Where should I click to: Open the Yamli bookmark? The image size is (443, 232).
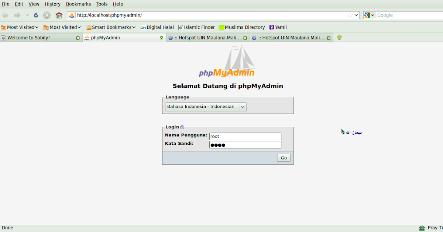click(278, 27)
